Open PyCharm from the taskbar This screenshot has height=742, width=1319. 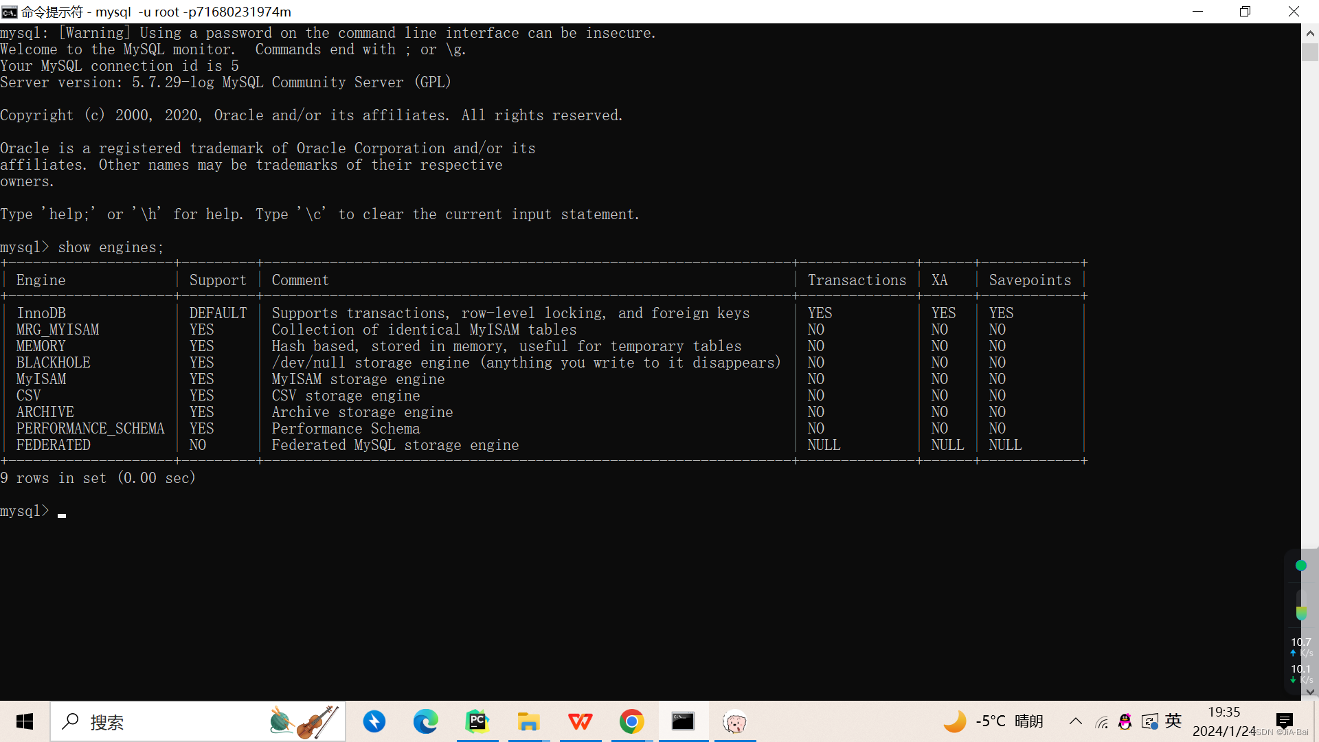477,721
